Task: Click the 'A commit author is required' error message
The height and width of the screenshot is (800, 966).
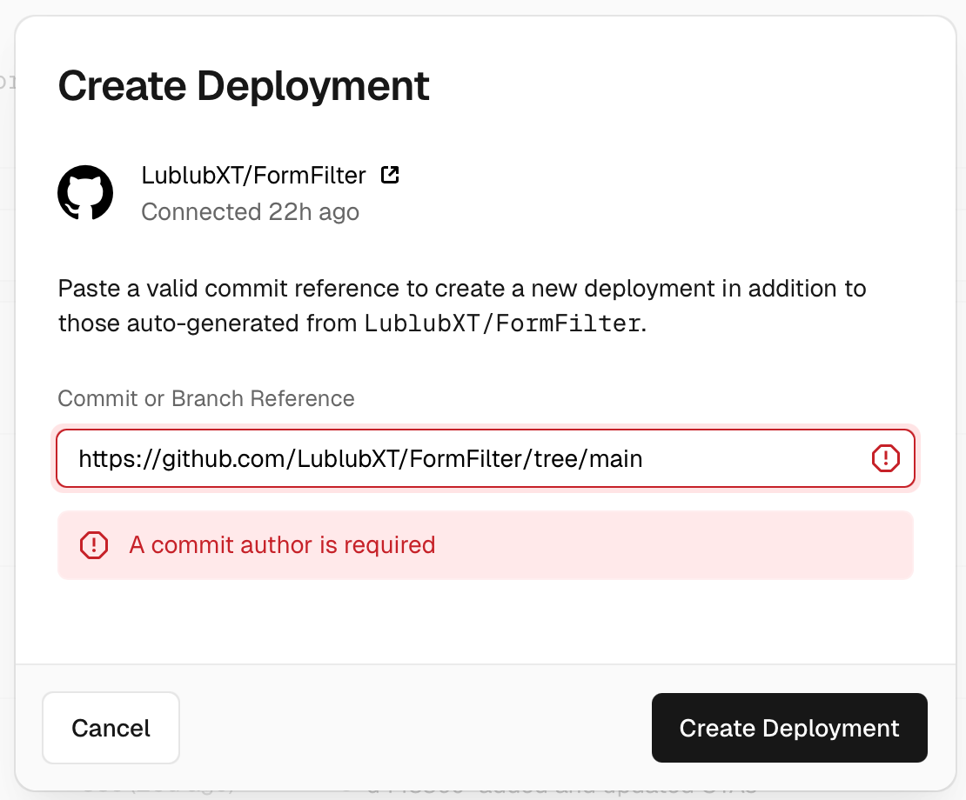Action: point(283,544)
